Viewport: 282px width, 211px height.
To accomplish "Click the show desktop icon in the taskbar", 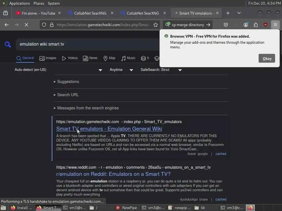I will click(3, 208).
